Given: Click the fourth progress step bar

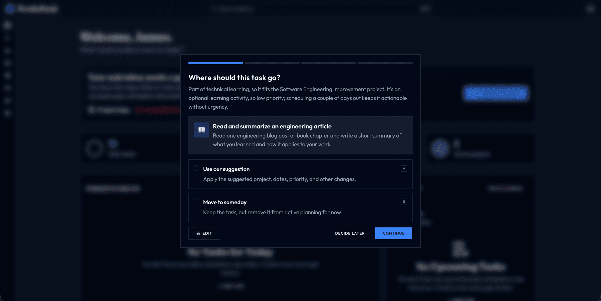Looking at the screenshot, I should click(x=385, y=63).
